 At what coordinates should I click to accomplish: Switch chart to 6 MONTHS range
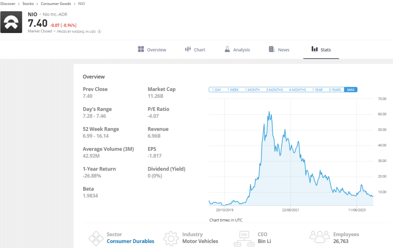(x=297, y=89)
